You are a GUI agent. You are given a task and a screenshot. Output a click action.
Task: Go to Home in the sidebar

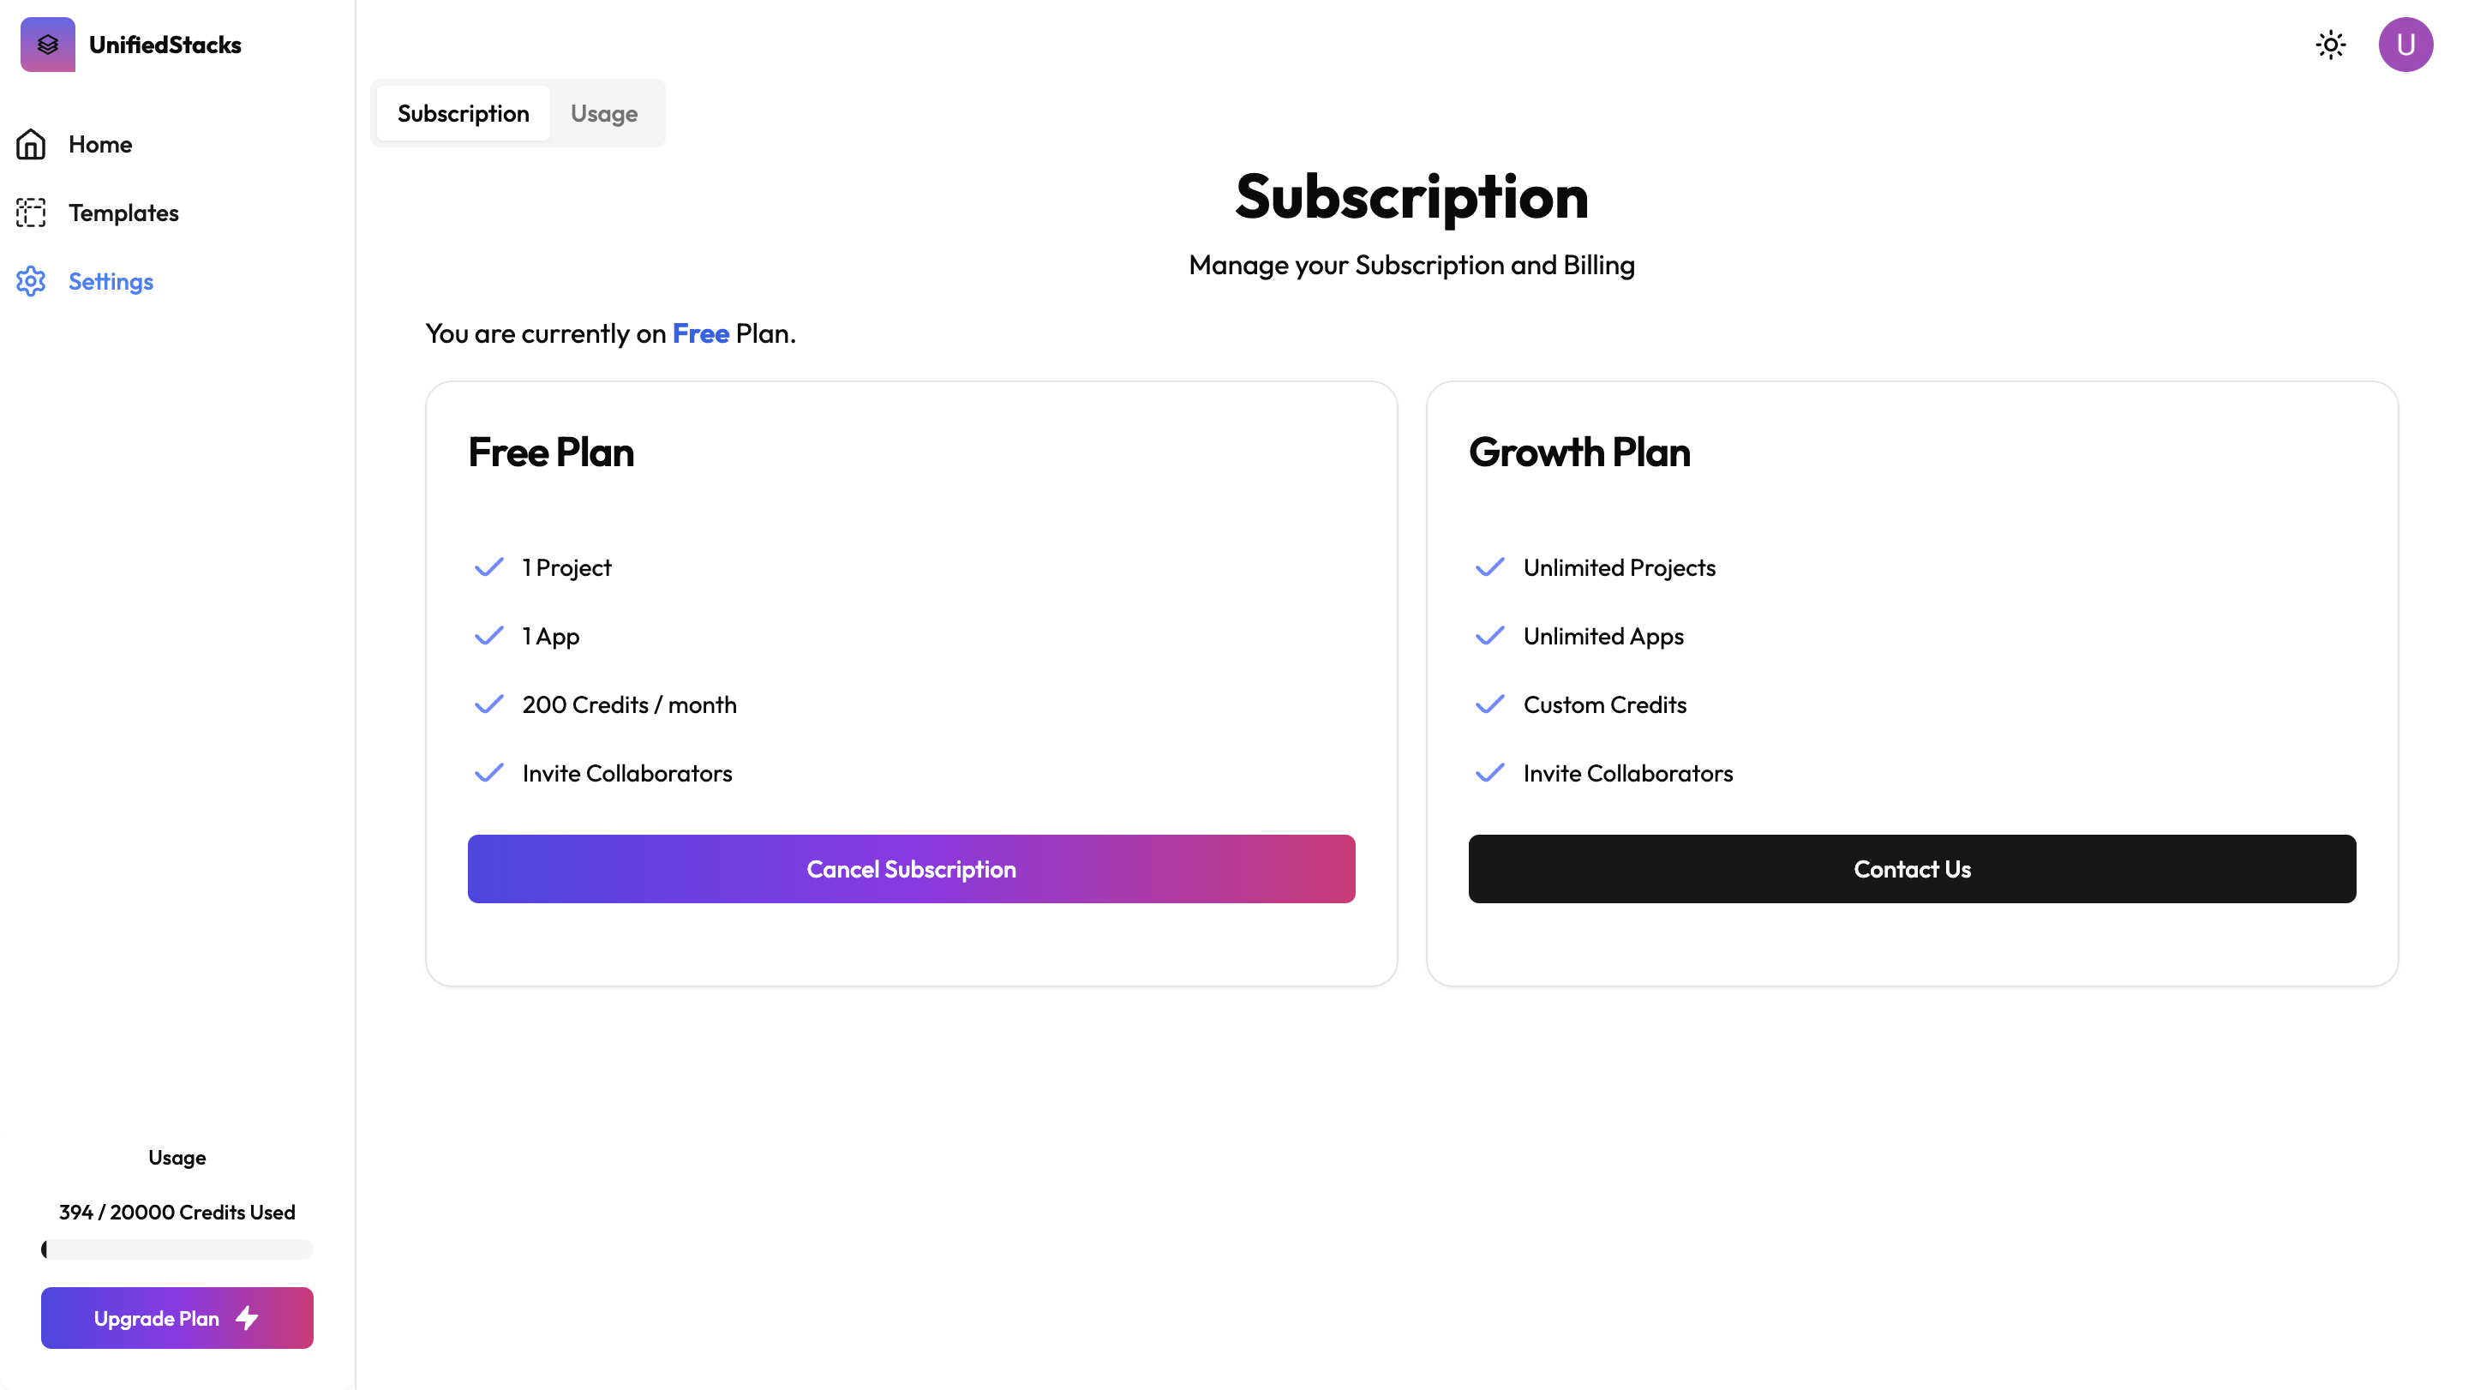99,145
